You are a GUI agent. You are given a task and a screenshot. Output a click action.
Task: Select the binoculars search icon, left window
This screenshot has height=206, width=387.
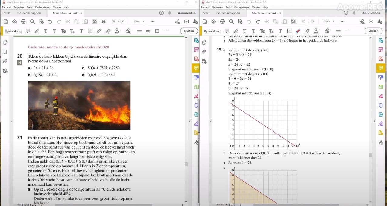[103, 21]
